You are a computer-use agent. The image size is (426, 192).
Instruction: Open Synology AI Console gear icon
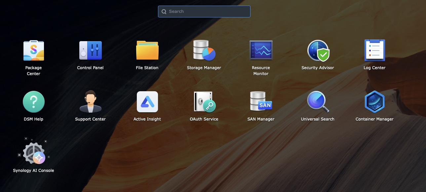(33, 153)
